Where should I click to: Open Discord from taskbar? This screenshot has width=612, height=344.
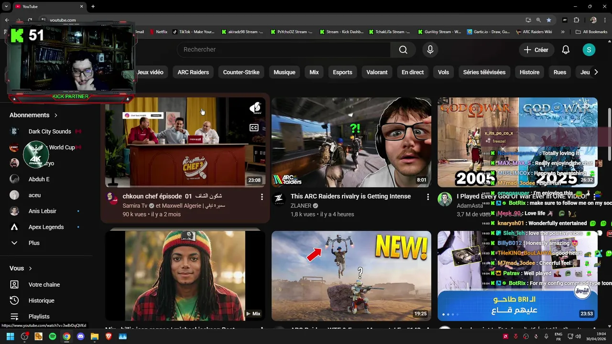tap(80, 336)
